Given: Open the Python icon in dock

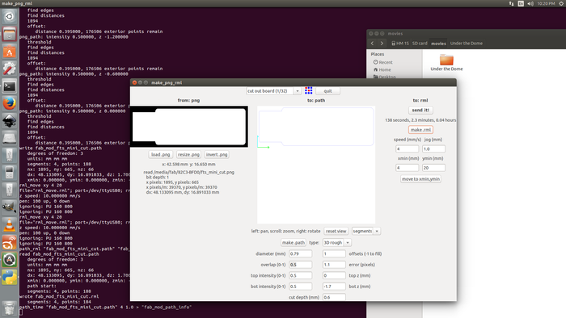Looking at the screenshot, I should click(10, 278).
